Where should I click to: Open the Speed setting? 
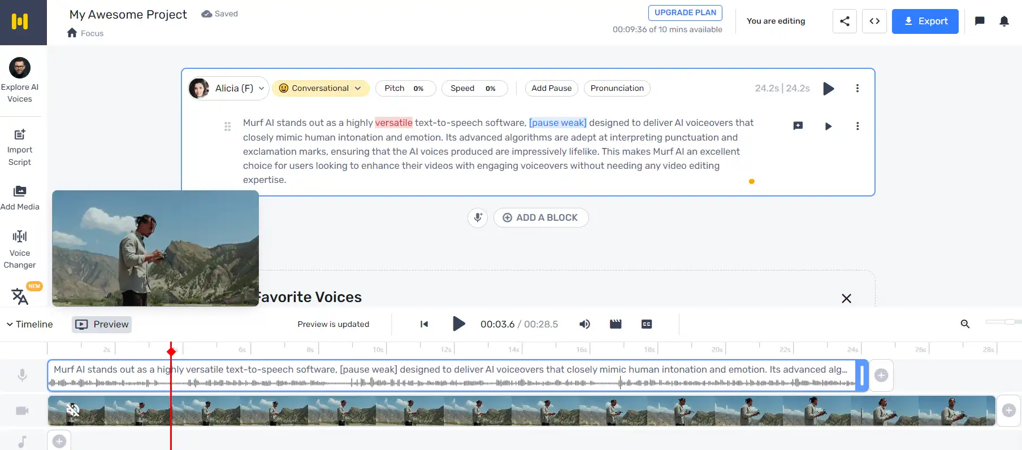pyautogui.click(x=475, y=88)
